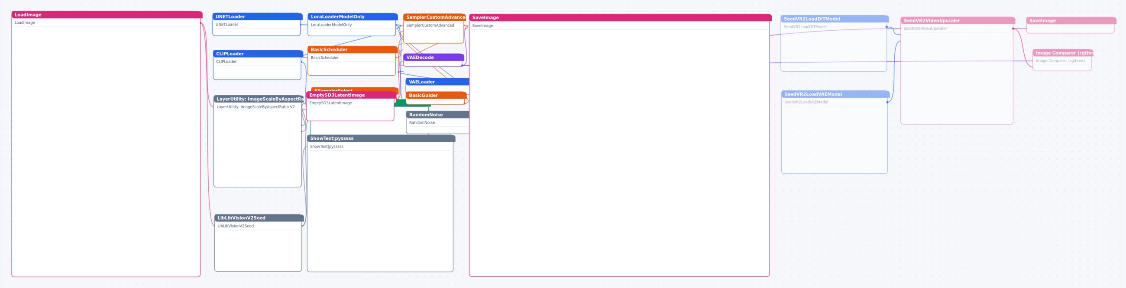Click the "SeedVR2LoadDiTModel" body label
Image resolution: width=1126 pixels, height=288 pixels.
click(805, 27)
